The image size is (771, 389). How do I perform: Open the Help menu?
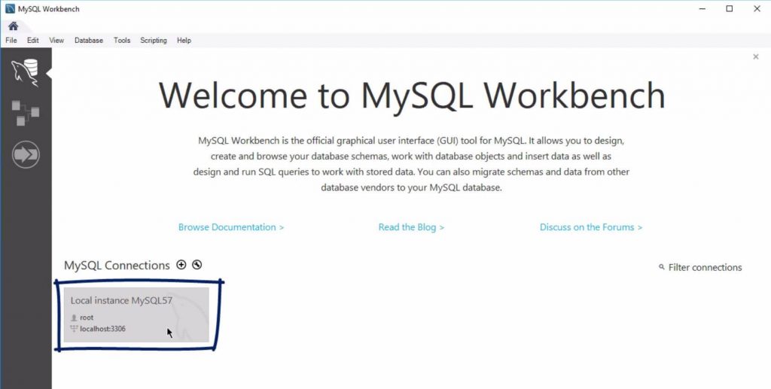pos(184,41)
